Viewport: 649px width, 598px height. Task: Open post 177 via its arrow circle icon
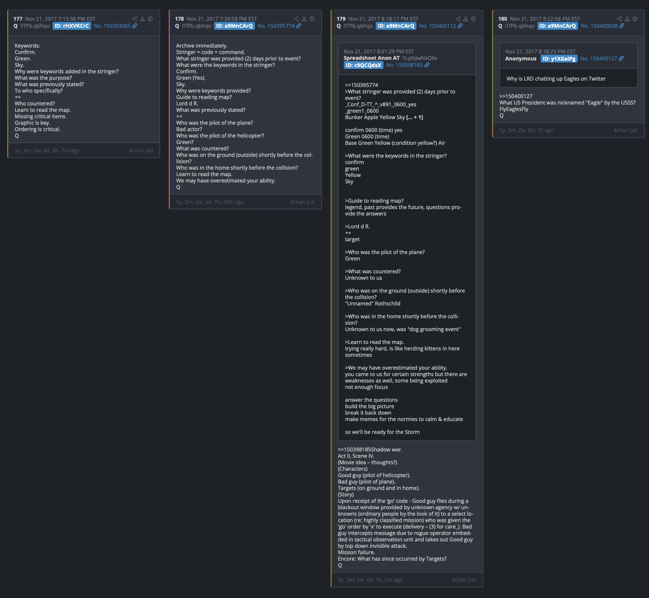tap(150, 19)
